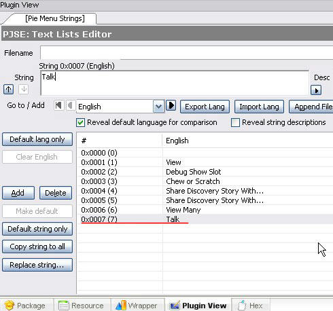Image resolution: width=333 pixels, height=311 pixels.
Task: Enable Reveal string descriptions checkbox
Action: tap(235, 123)
